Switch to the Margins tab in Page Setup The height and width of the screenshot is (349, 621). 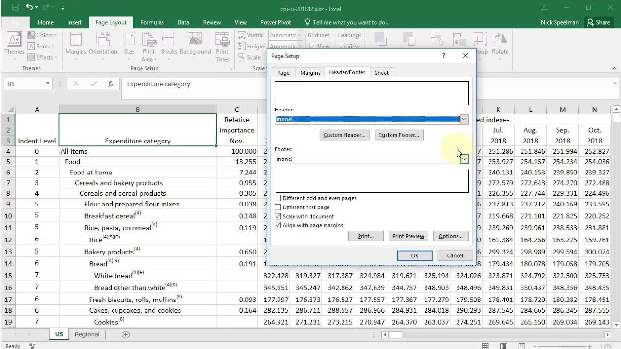(310, 73)
